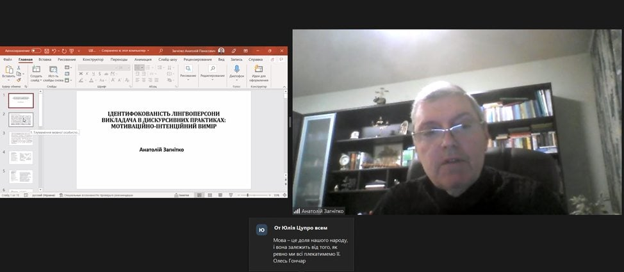Viewport: 624px width, 272px height.
Task: Open the Вставка (Insert) ribbon tab
Action: [x=45, y=60]
